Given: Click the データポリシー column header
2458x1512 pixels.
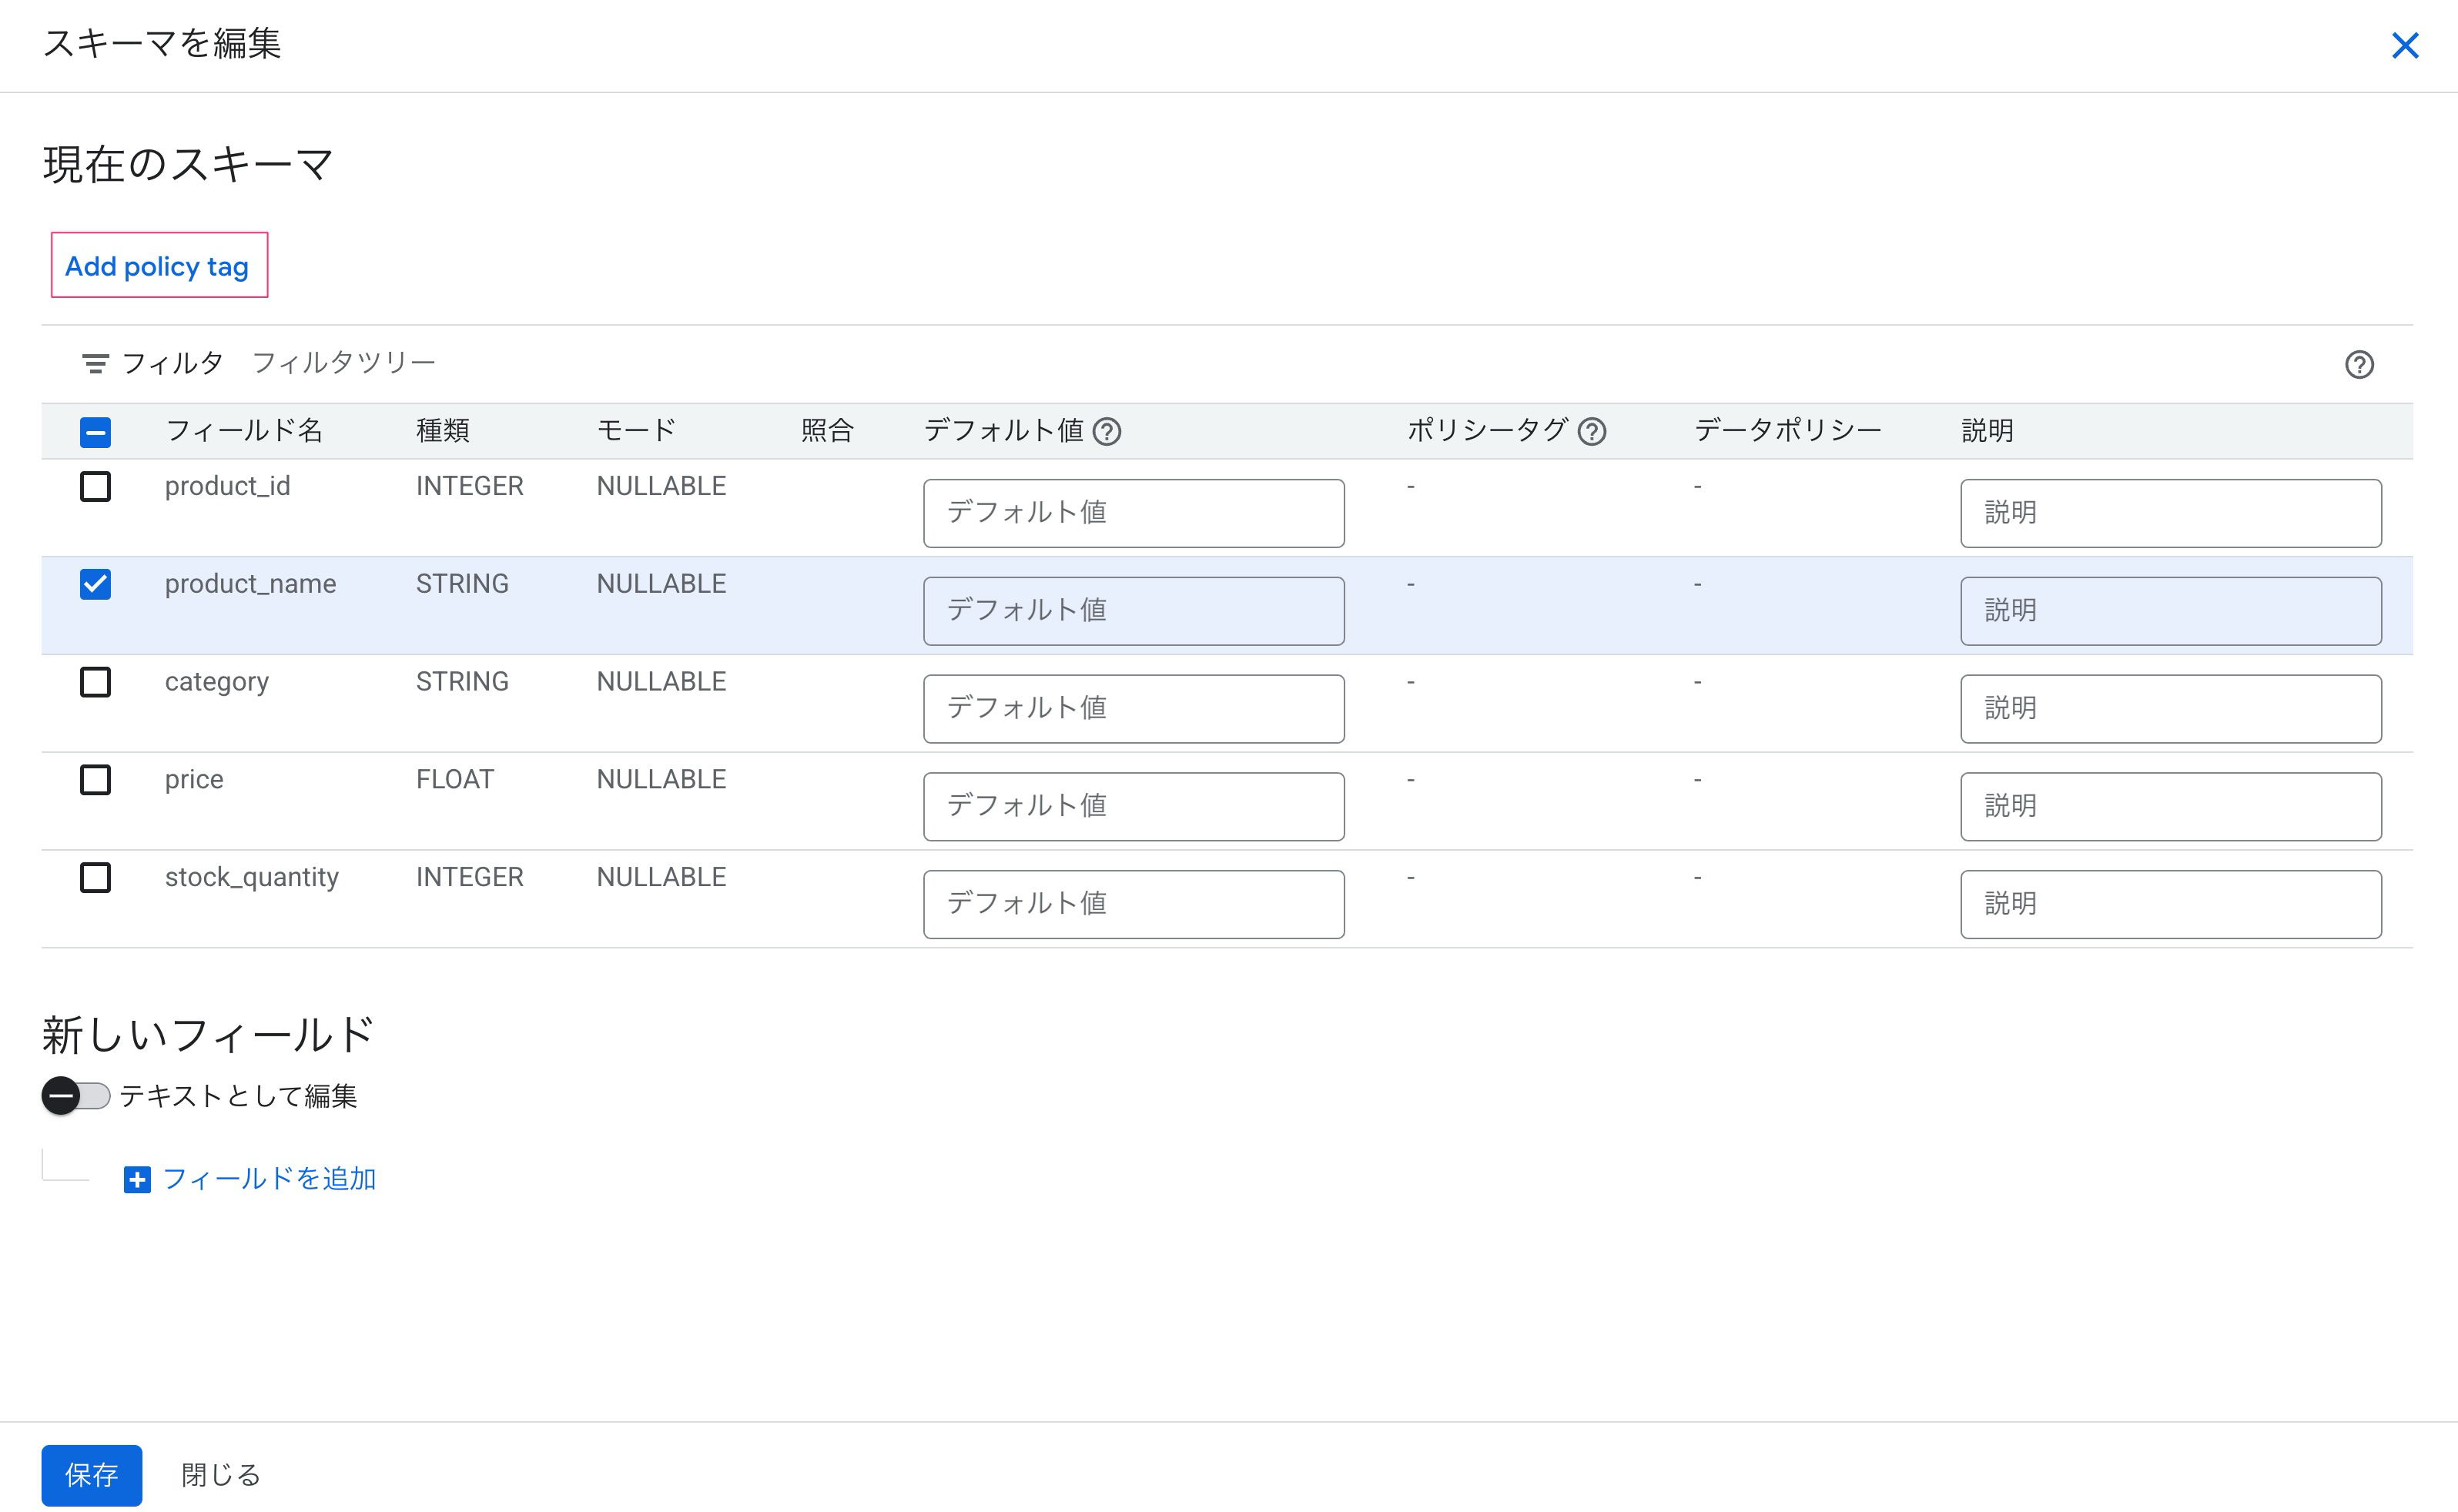Looking at the screenshot, I should click(x=1787, y=431).
